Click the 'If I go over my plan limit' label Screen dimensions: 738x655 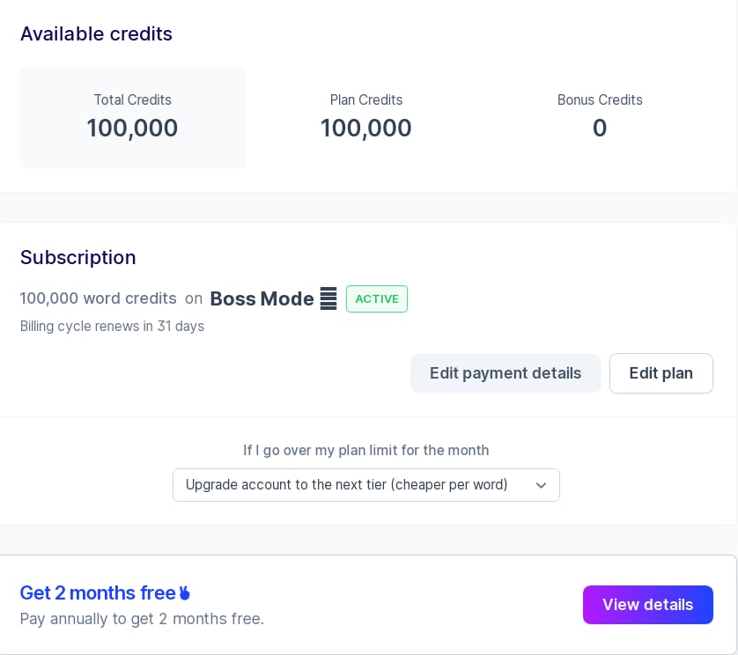(x=365, y=450)
